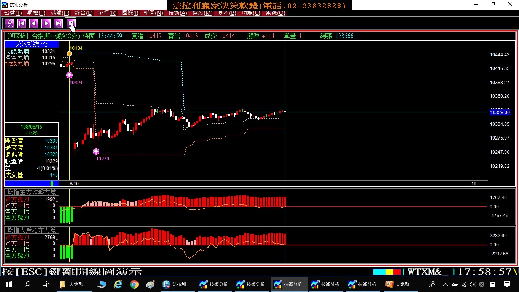Select the 期指主力攻擊力差 indicator title

pyautogui.click(x=32, y=192)
